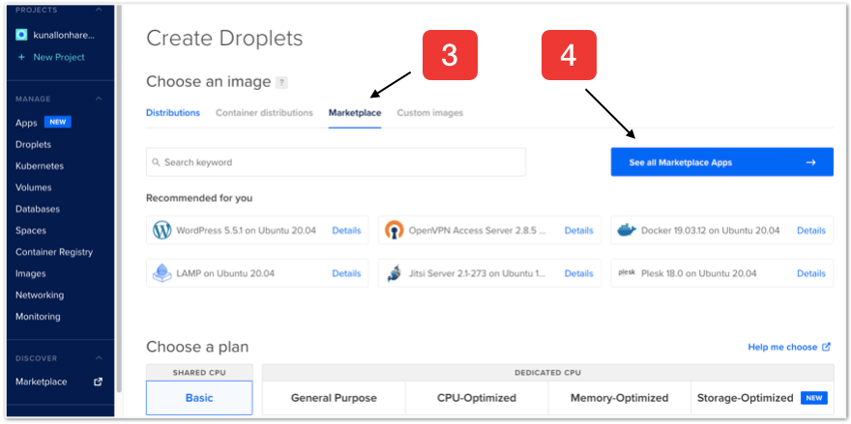Open the kunallonhare project
The image size is (851, 424).
[x=64, y=35]
